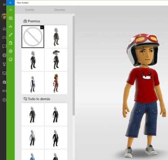The width and height of the screenshot is (168, 160).
Task: Open the smiley face icon
Action: pyautogui.click(x=10, y=59)
